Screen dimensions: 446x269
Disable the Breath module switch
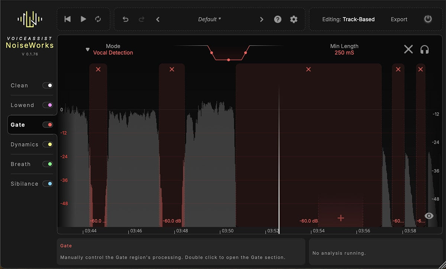pyautogui.click(x=48, y=164)
